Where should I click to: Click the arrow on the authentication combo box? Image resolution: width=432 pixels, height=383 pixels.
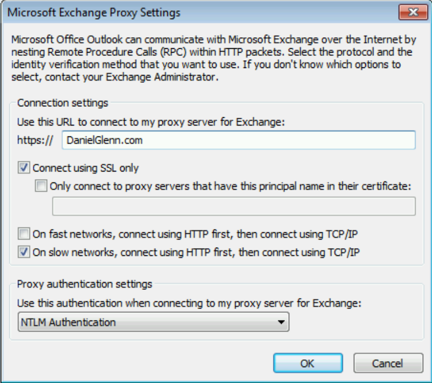(x=282, y=322)
